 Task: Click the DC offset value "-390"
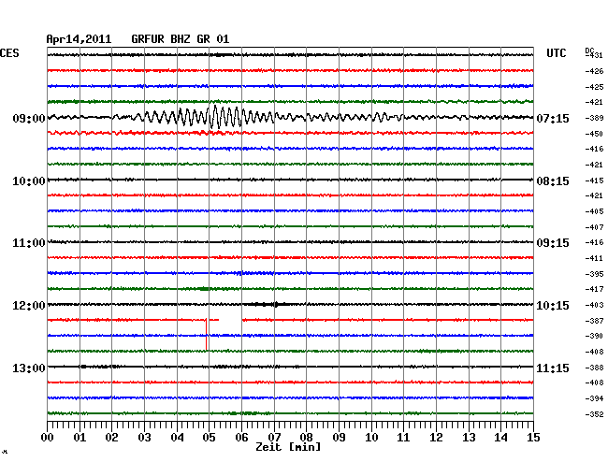tap(594, 336)
